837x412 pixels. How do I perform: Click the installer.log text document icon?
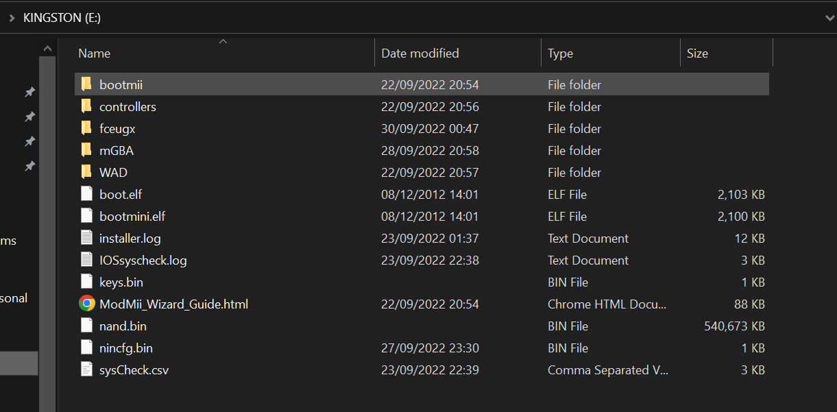coord(86,238)
